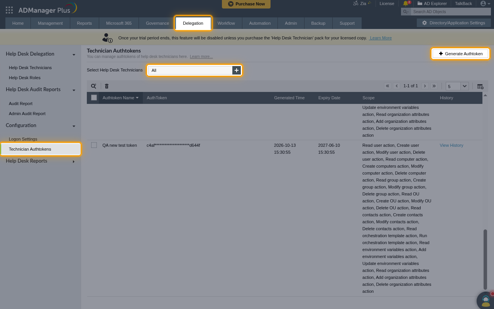Open the Reports tab
Viewport: 494px width, 309px height.
[84, 23]
